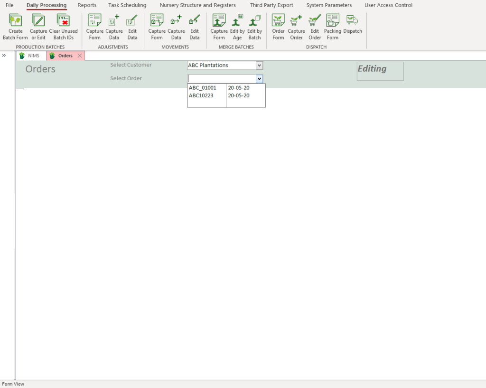This screenshot has width=486, height=388.
Task: Click the Dispatch truck icon
Action: (352, 20)
